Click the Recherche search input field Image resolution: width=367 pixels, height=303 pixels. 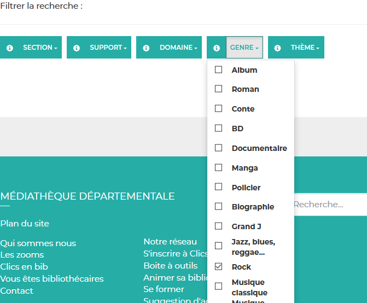point(330,205)
